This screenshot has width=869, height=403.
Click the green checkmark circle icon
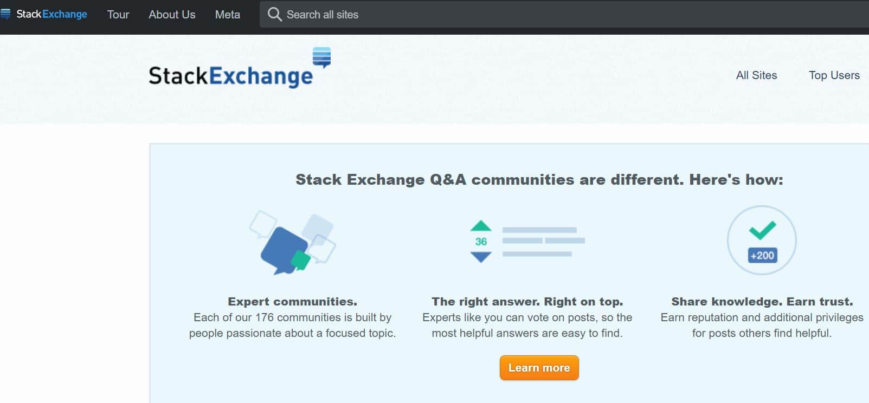[762, 240]
